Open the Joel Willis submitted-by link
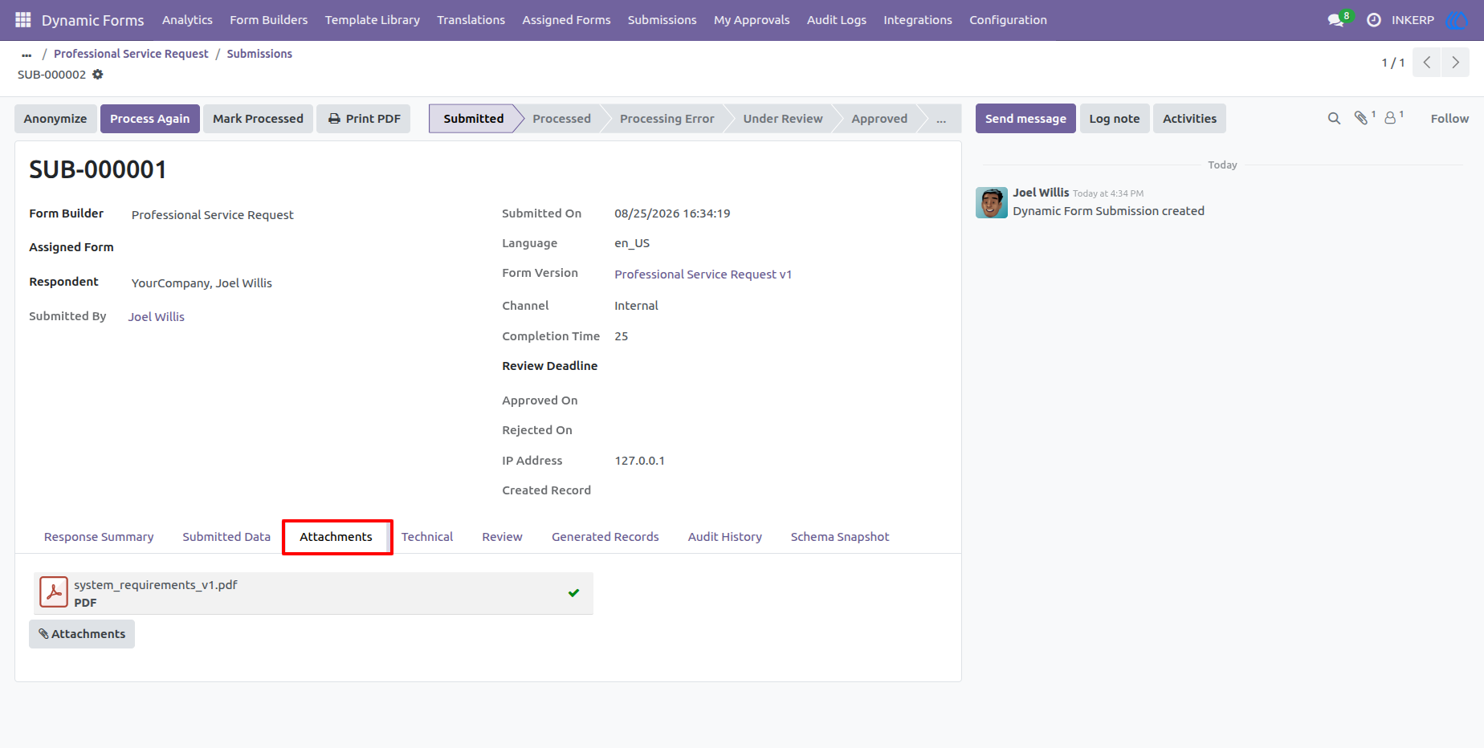The height and width of the screenshot is (748, 1484). (x=157, y=317)
